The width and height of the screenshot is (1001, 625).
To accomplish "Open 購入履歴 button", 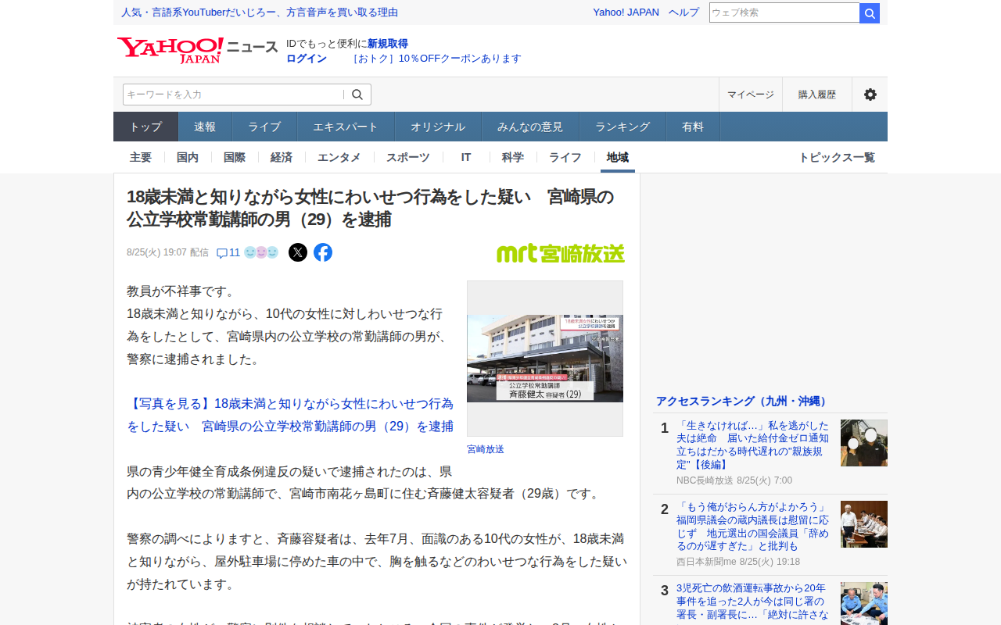I will click(x=817, y=95).
